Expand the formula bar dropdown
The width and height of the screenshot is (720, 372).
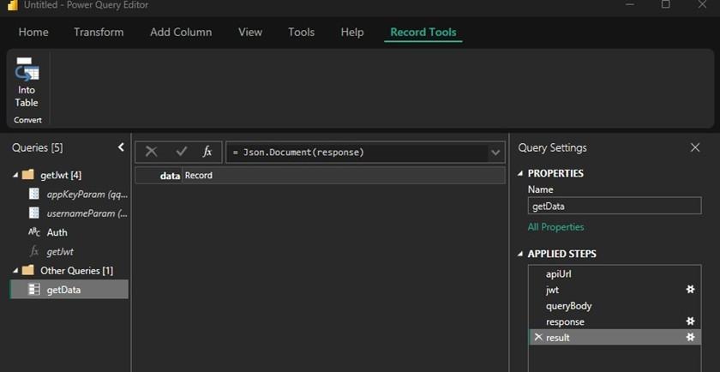pos(495,153)
